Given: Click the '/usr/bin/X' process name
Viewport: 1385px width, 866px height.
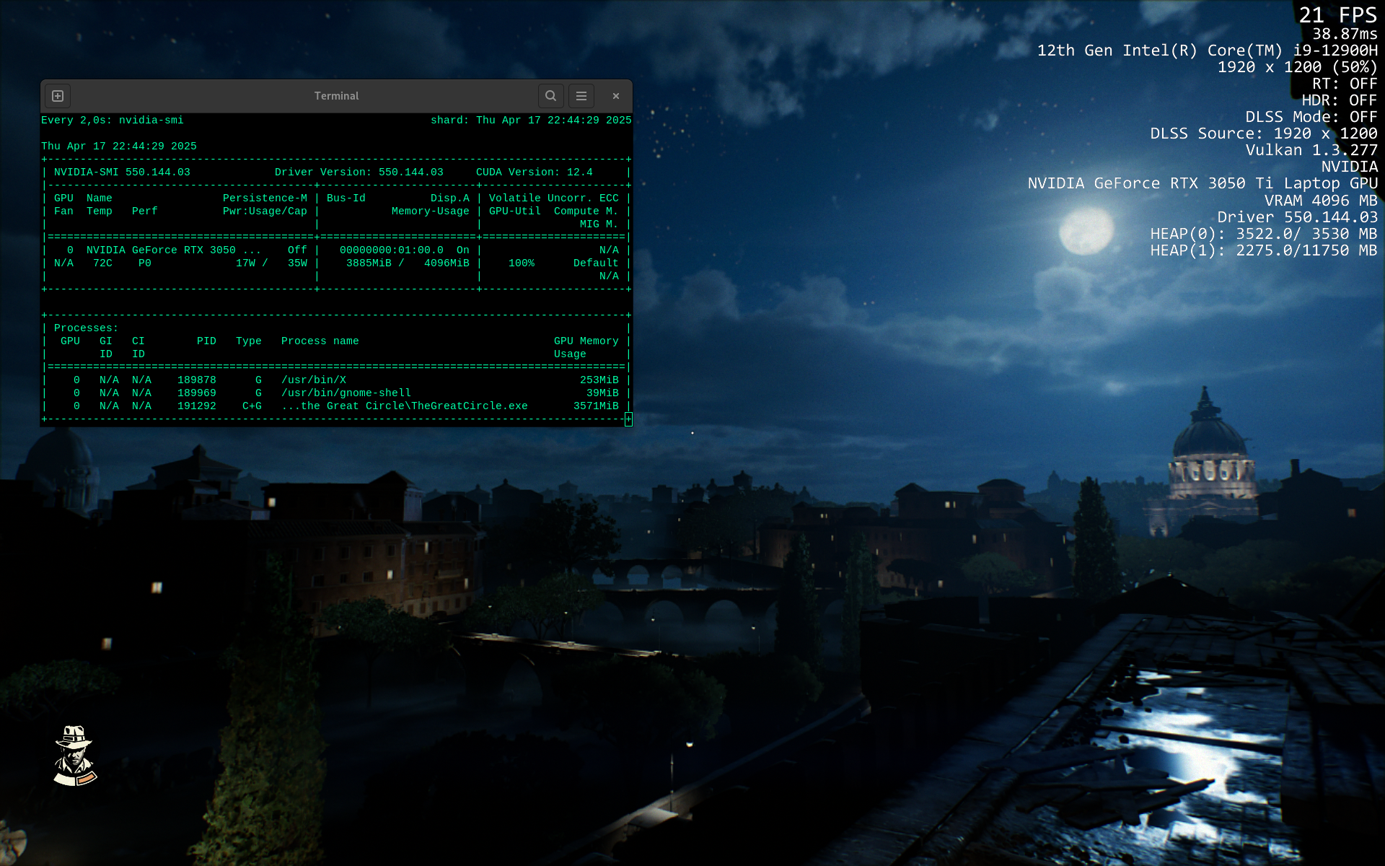Looking at the screenshot, I should click(x=314, y=380).
